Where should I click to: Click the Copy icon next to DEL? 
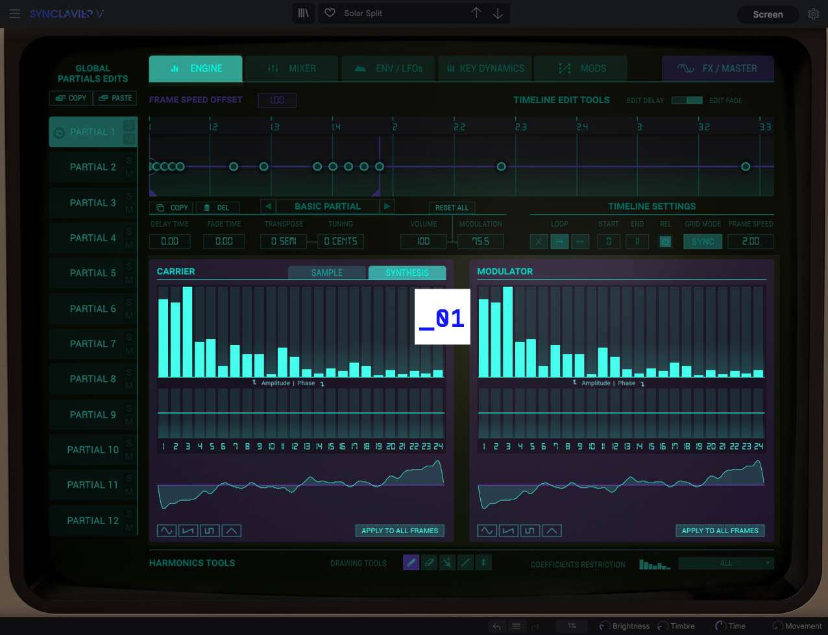point(171,207)
